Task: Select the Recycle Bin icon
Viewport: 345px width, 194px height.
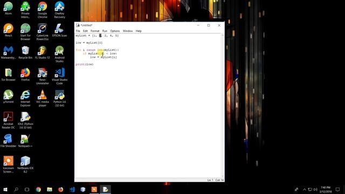Action: (25, 52)
